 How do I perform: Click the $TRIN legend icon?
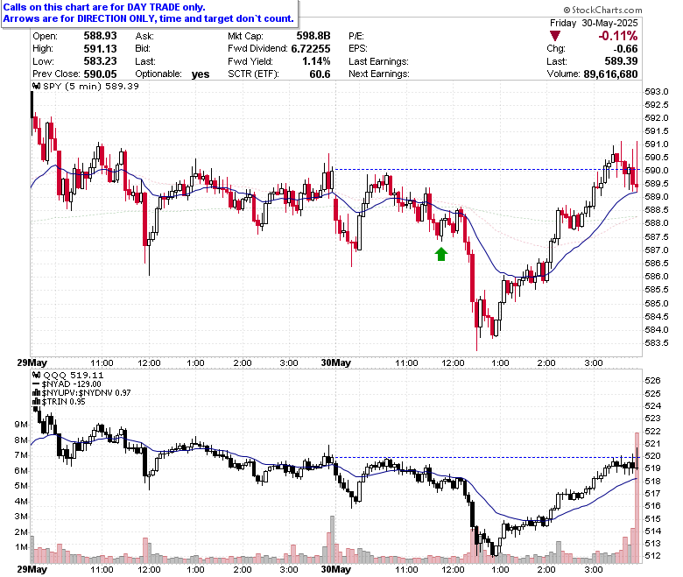pos(37,402)
